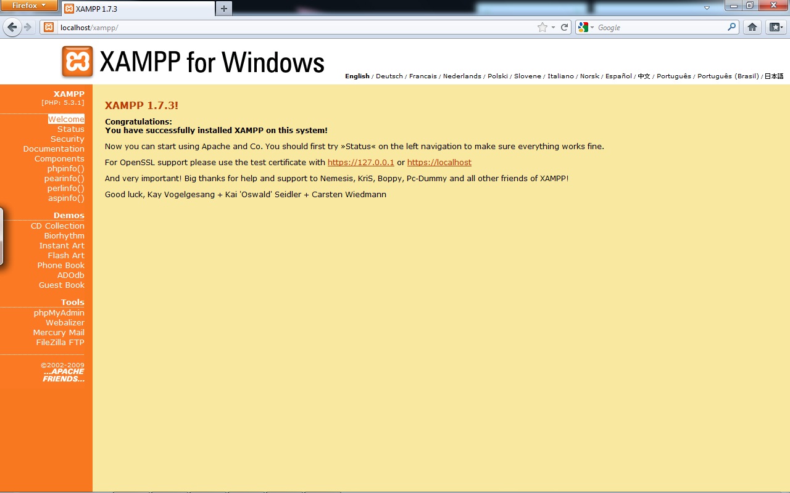The height and width of the screenshot is (493, 790).
Task: Open the Instant Art demo
Action: [x=62, y=245]
